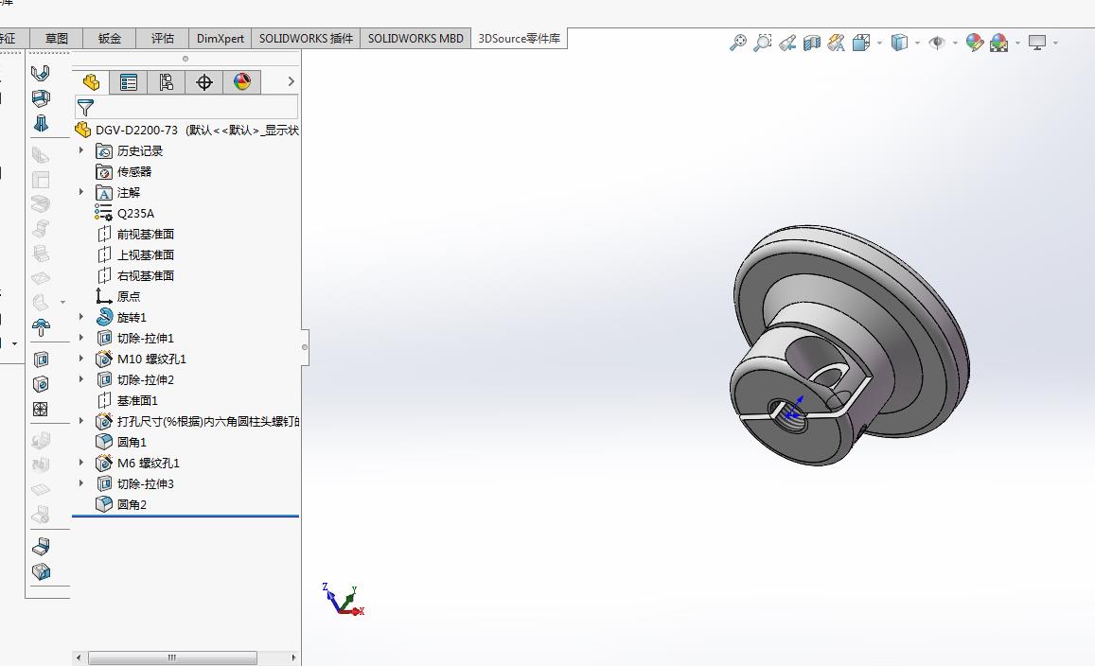
Task: Click the Rip sidebar icon
Action: pos(41,571)
